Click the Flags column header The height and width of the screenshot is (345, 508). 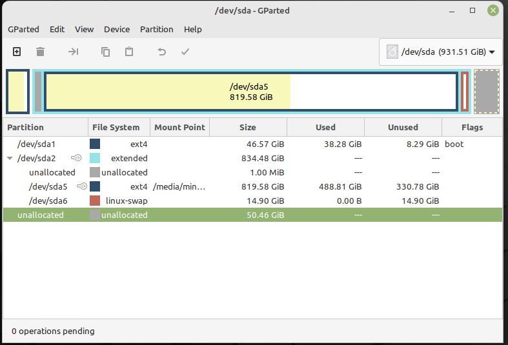click(472, 127)
